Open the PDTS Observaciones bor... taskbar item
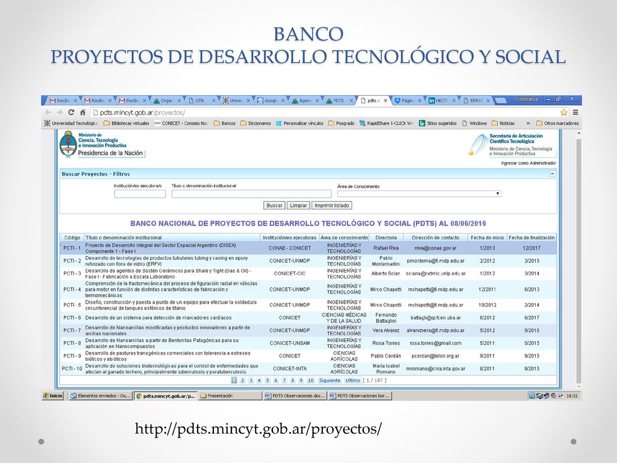Screen dimensions: 617x463 point(360,395)
